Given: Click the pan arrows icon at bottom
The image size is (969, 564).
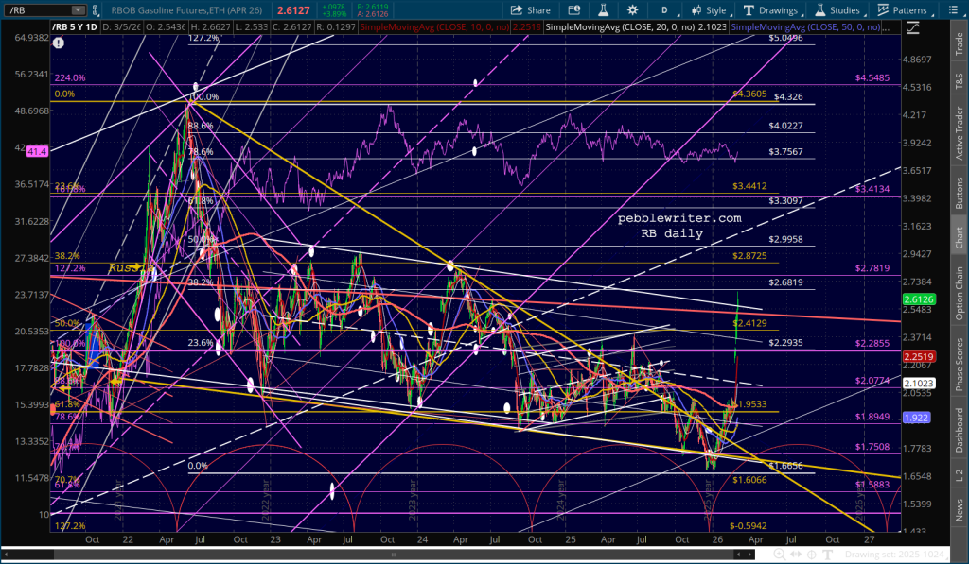Looking at the screenshot, I should [795, 554].
